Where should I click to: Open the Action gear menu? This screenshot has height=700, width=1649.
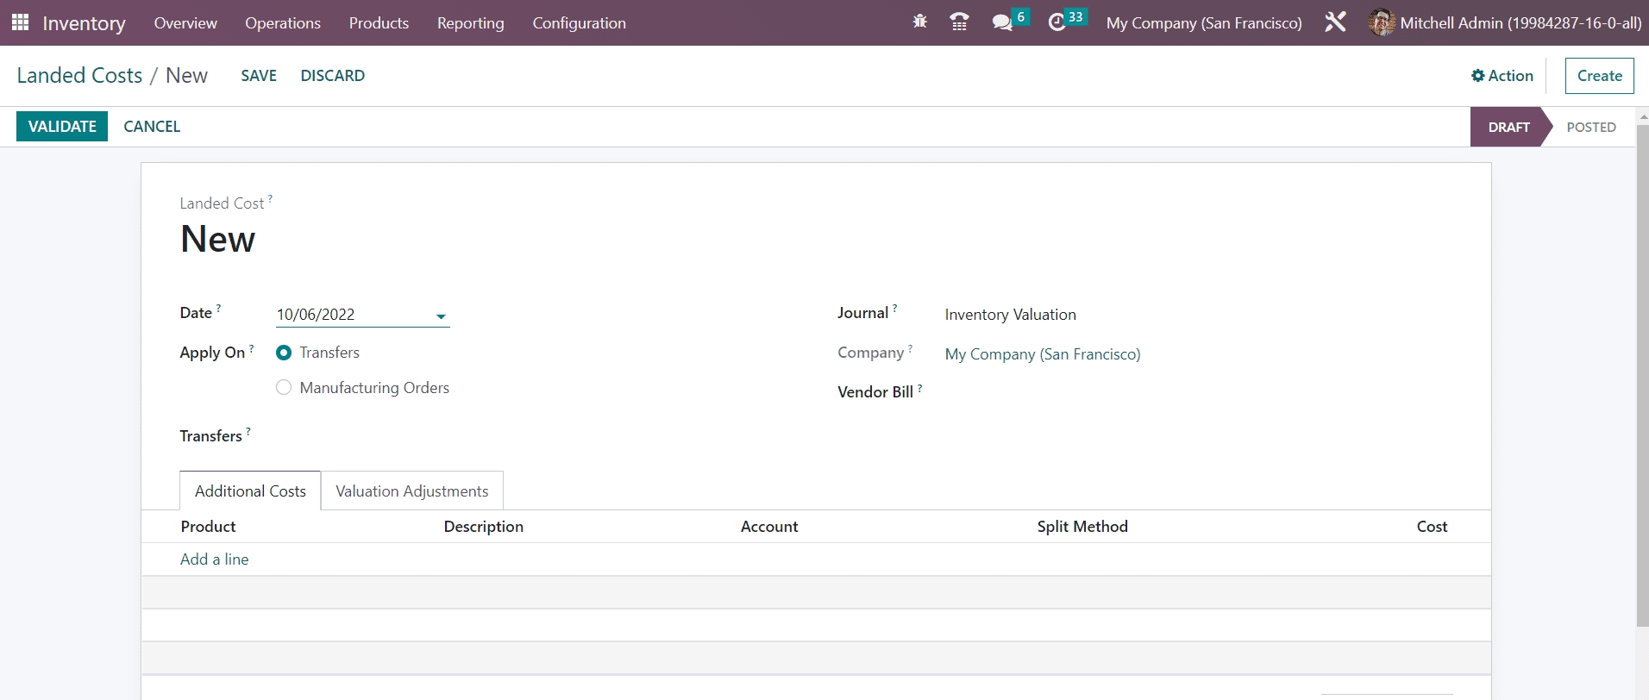coord(1502,76)
